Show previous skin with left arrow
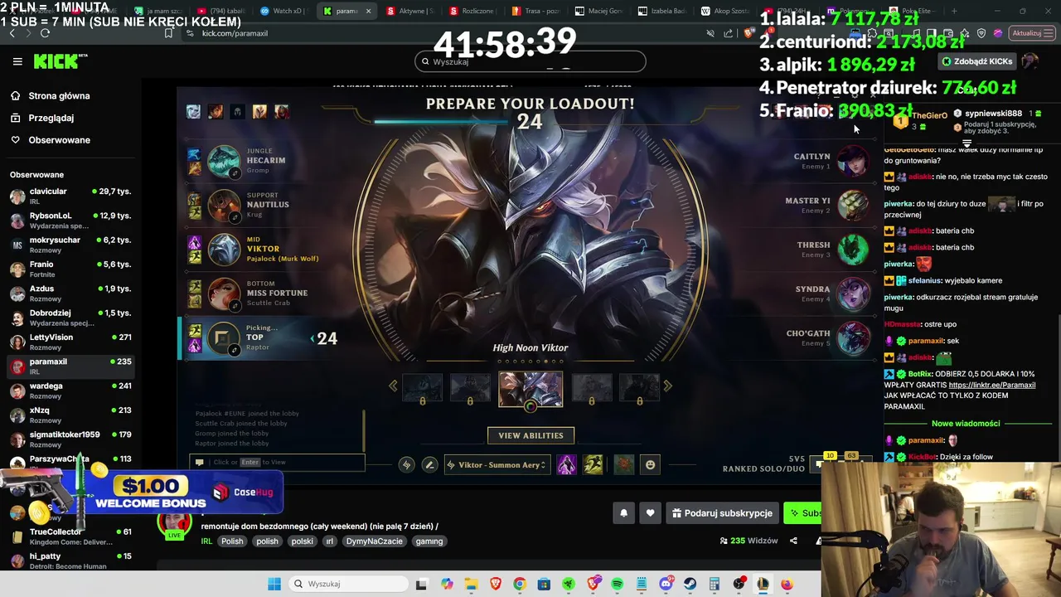The width and height of the screenshot is (1061, 597). click(393, 386)
